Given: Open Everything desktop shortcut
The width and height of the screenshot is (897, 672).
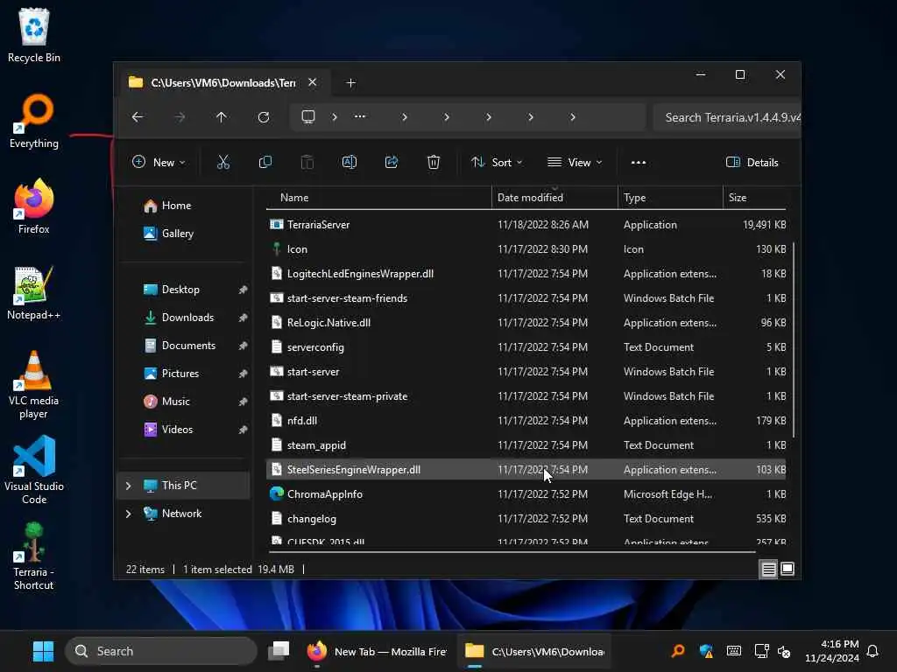Looking at the screenshot, I should coord(34,121).
